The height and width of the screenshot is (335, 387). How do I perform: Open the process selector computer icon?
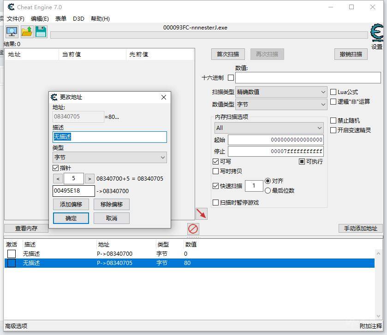click(x=12, y=32)
